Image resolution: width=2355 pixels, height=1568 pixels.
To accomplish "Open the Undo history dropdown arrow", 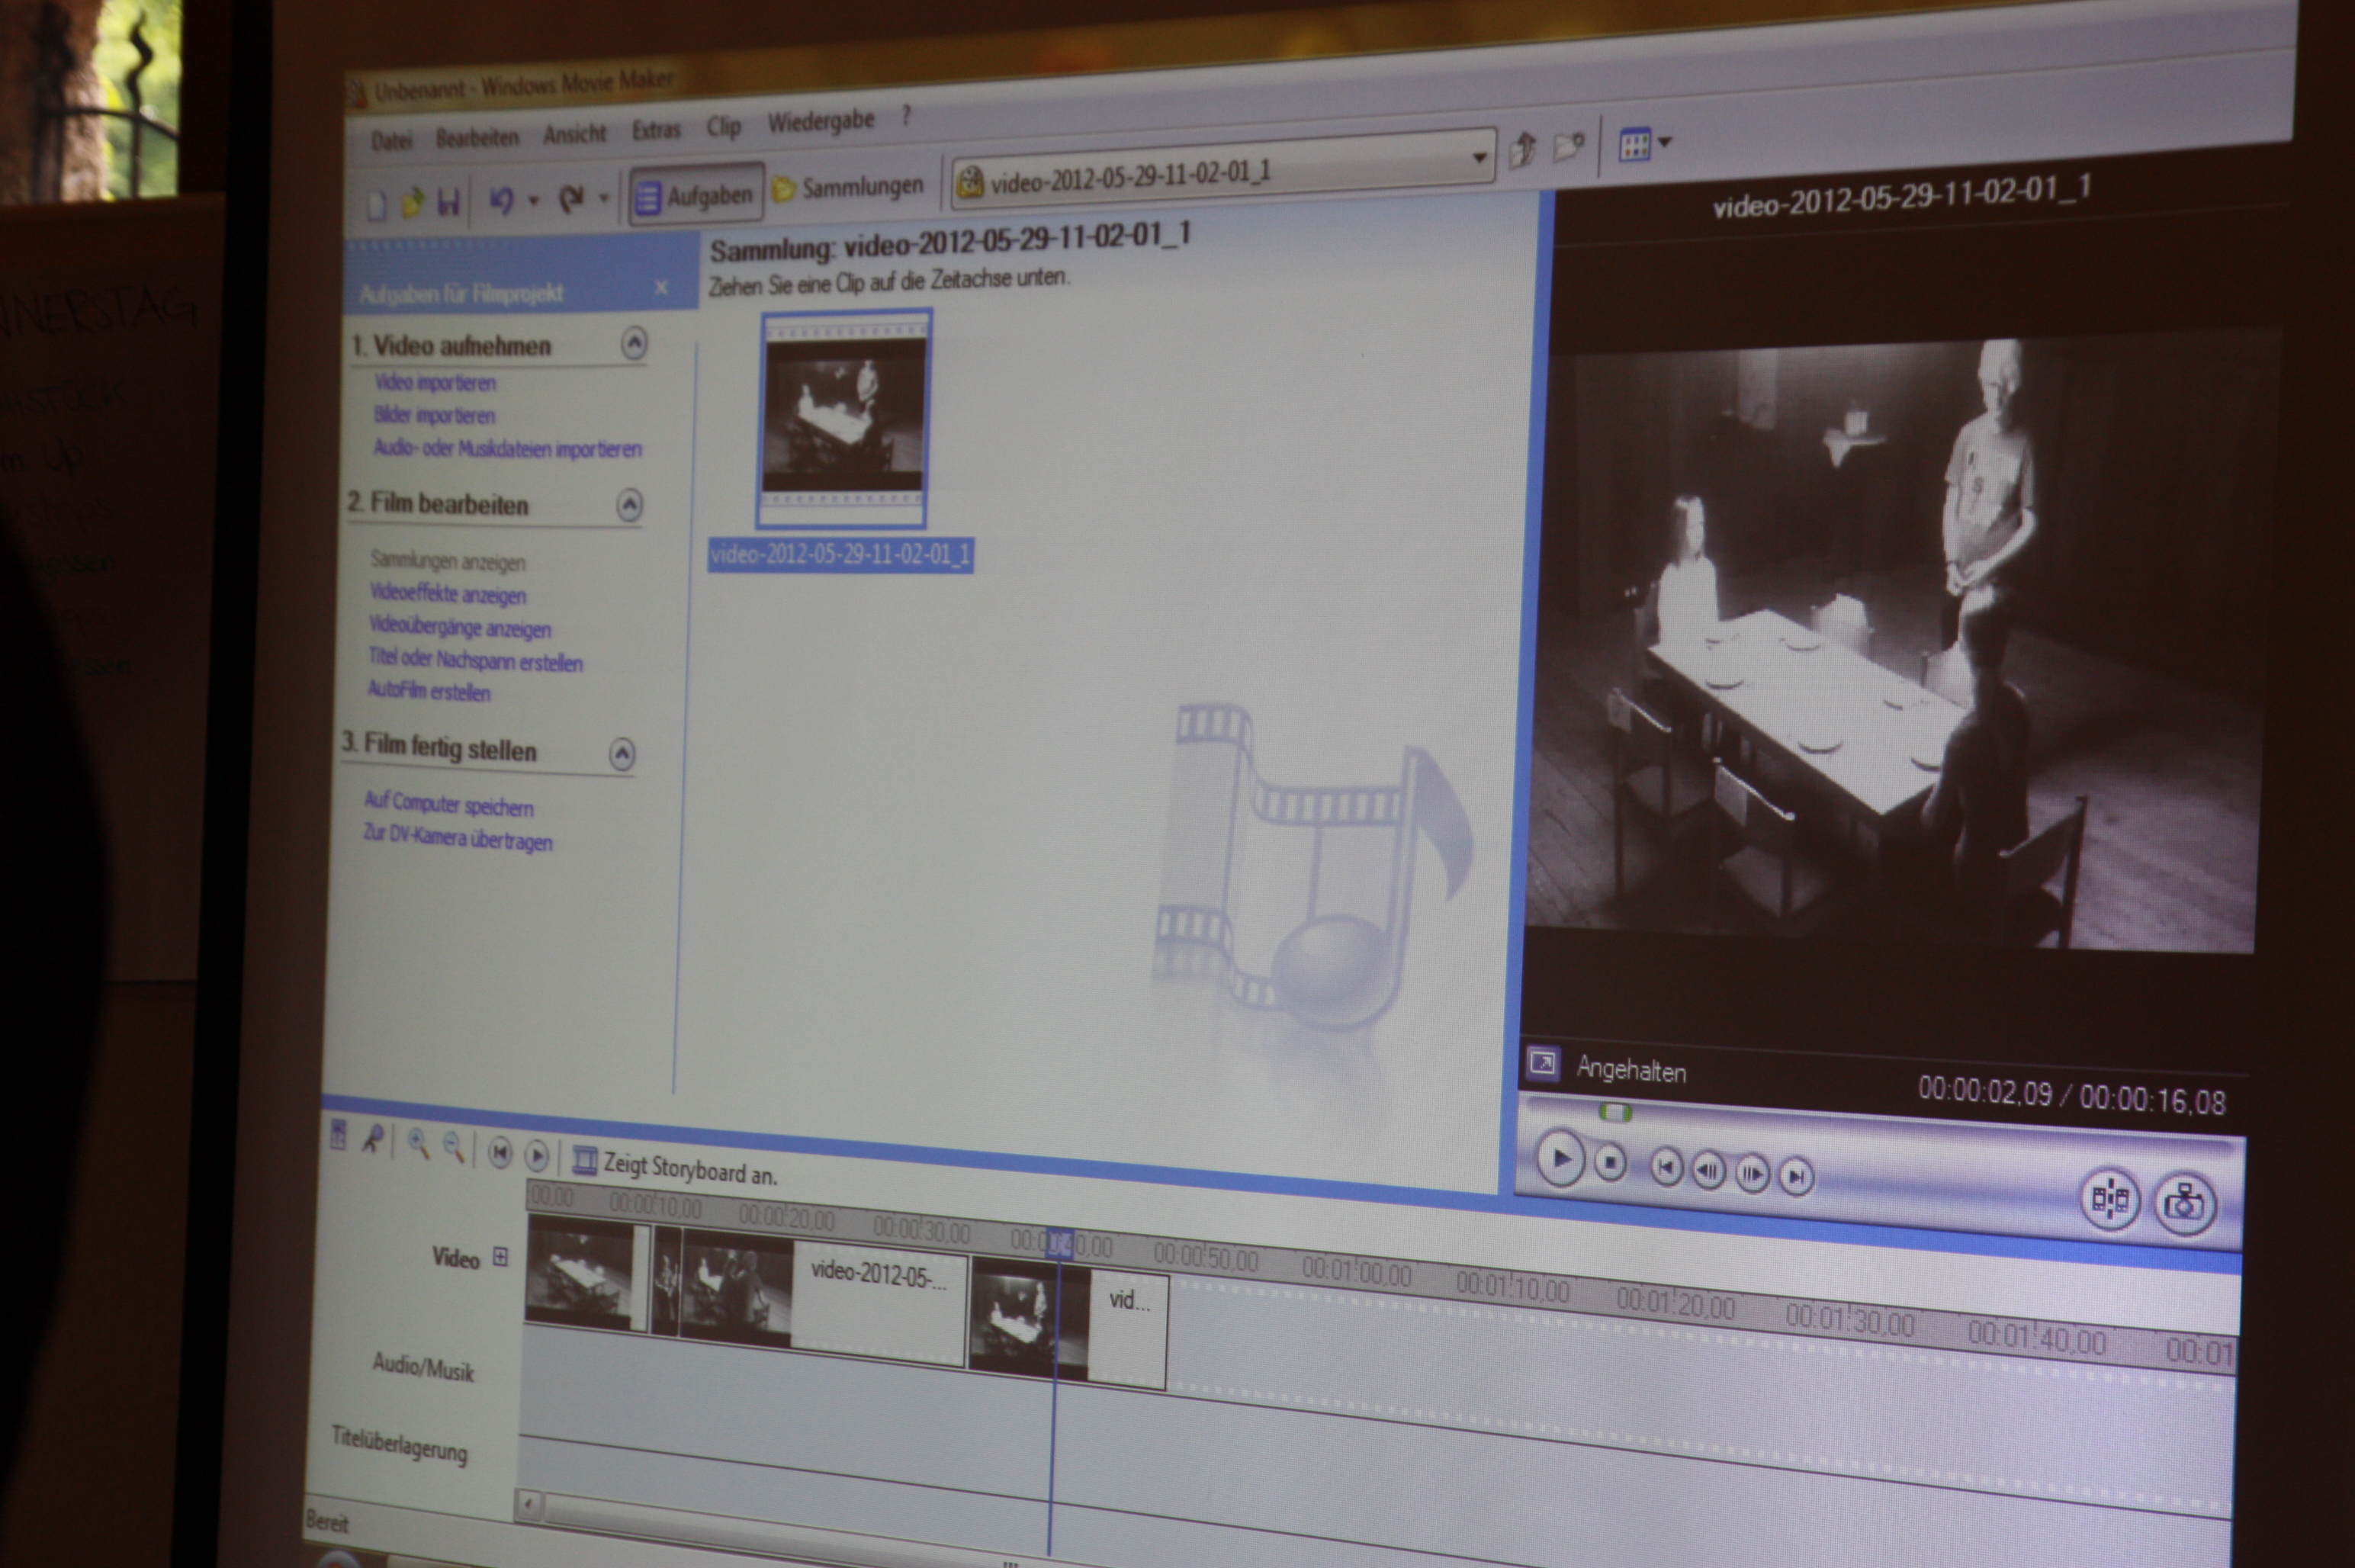I will tap(533, 200).
